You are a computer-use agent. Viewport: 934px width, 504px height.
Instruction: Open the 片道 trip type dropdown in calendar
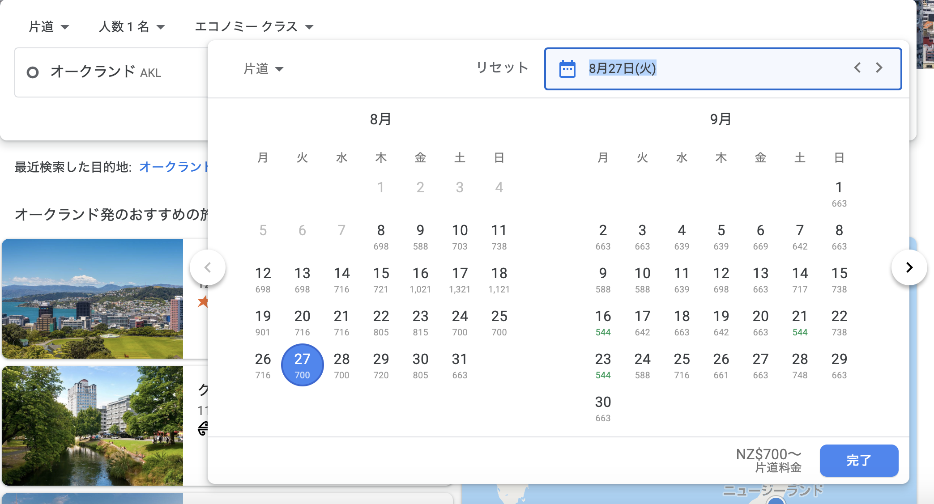[x=263, y=69]
